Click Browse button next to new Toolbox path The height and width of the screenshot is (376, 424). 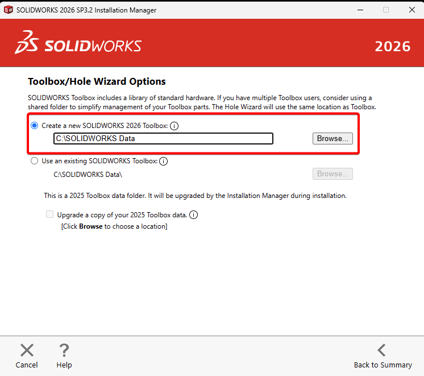click(x=332, y=139)
